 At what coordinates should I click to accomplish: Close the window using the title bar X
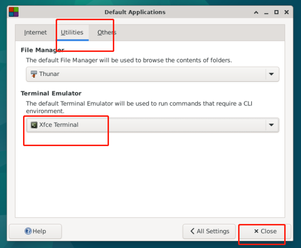(x=288, y=12)
